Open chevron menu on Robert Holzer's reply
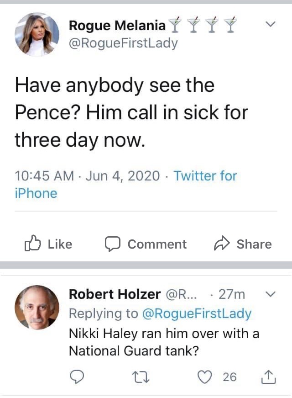Screen dimensions: 292x398 coord(271,294)
